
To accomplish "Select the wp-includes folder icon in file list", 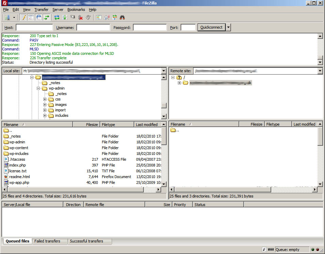I will [6, 154].
